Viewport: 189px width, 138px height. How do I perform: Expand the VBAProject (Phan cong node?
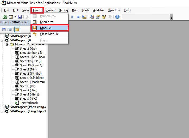click(x=2, y=107)
